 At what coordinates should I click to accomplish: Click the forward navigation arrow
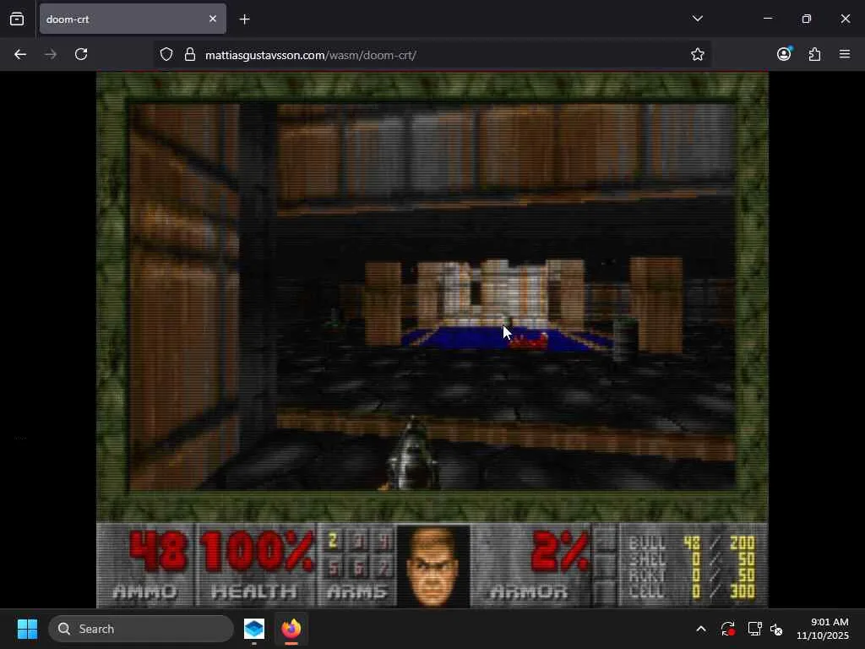point(51,55)
